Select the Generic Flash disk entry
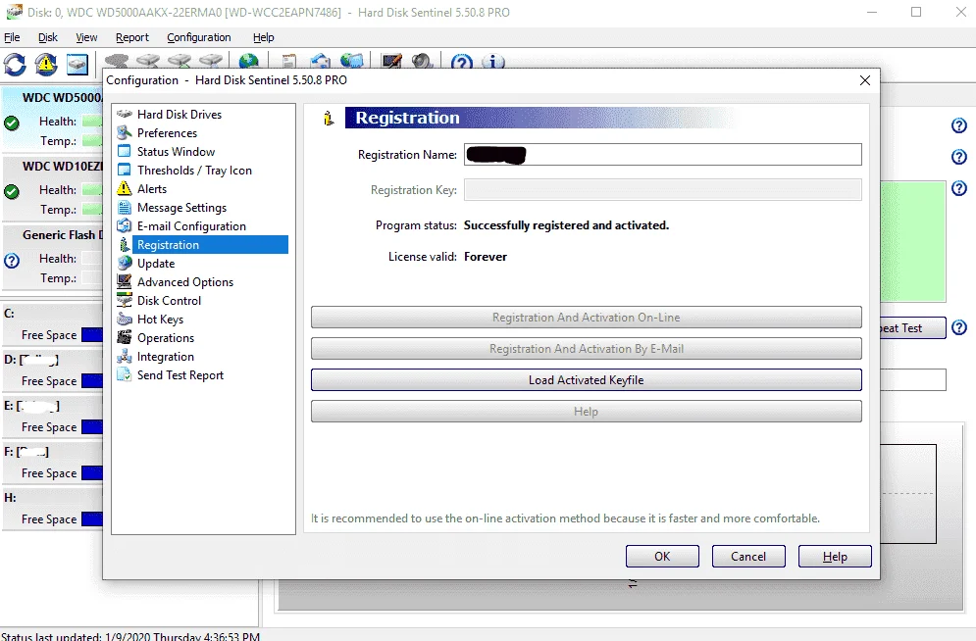The image size is (976, 641). 52,256
